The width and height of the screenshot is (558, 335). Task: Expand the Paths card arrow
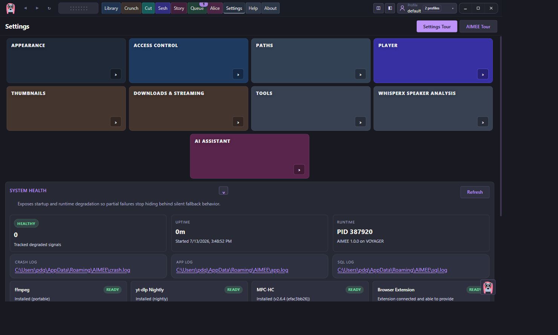361,74
